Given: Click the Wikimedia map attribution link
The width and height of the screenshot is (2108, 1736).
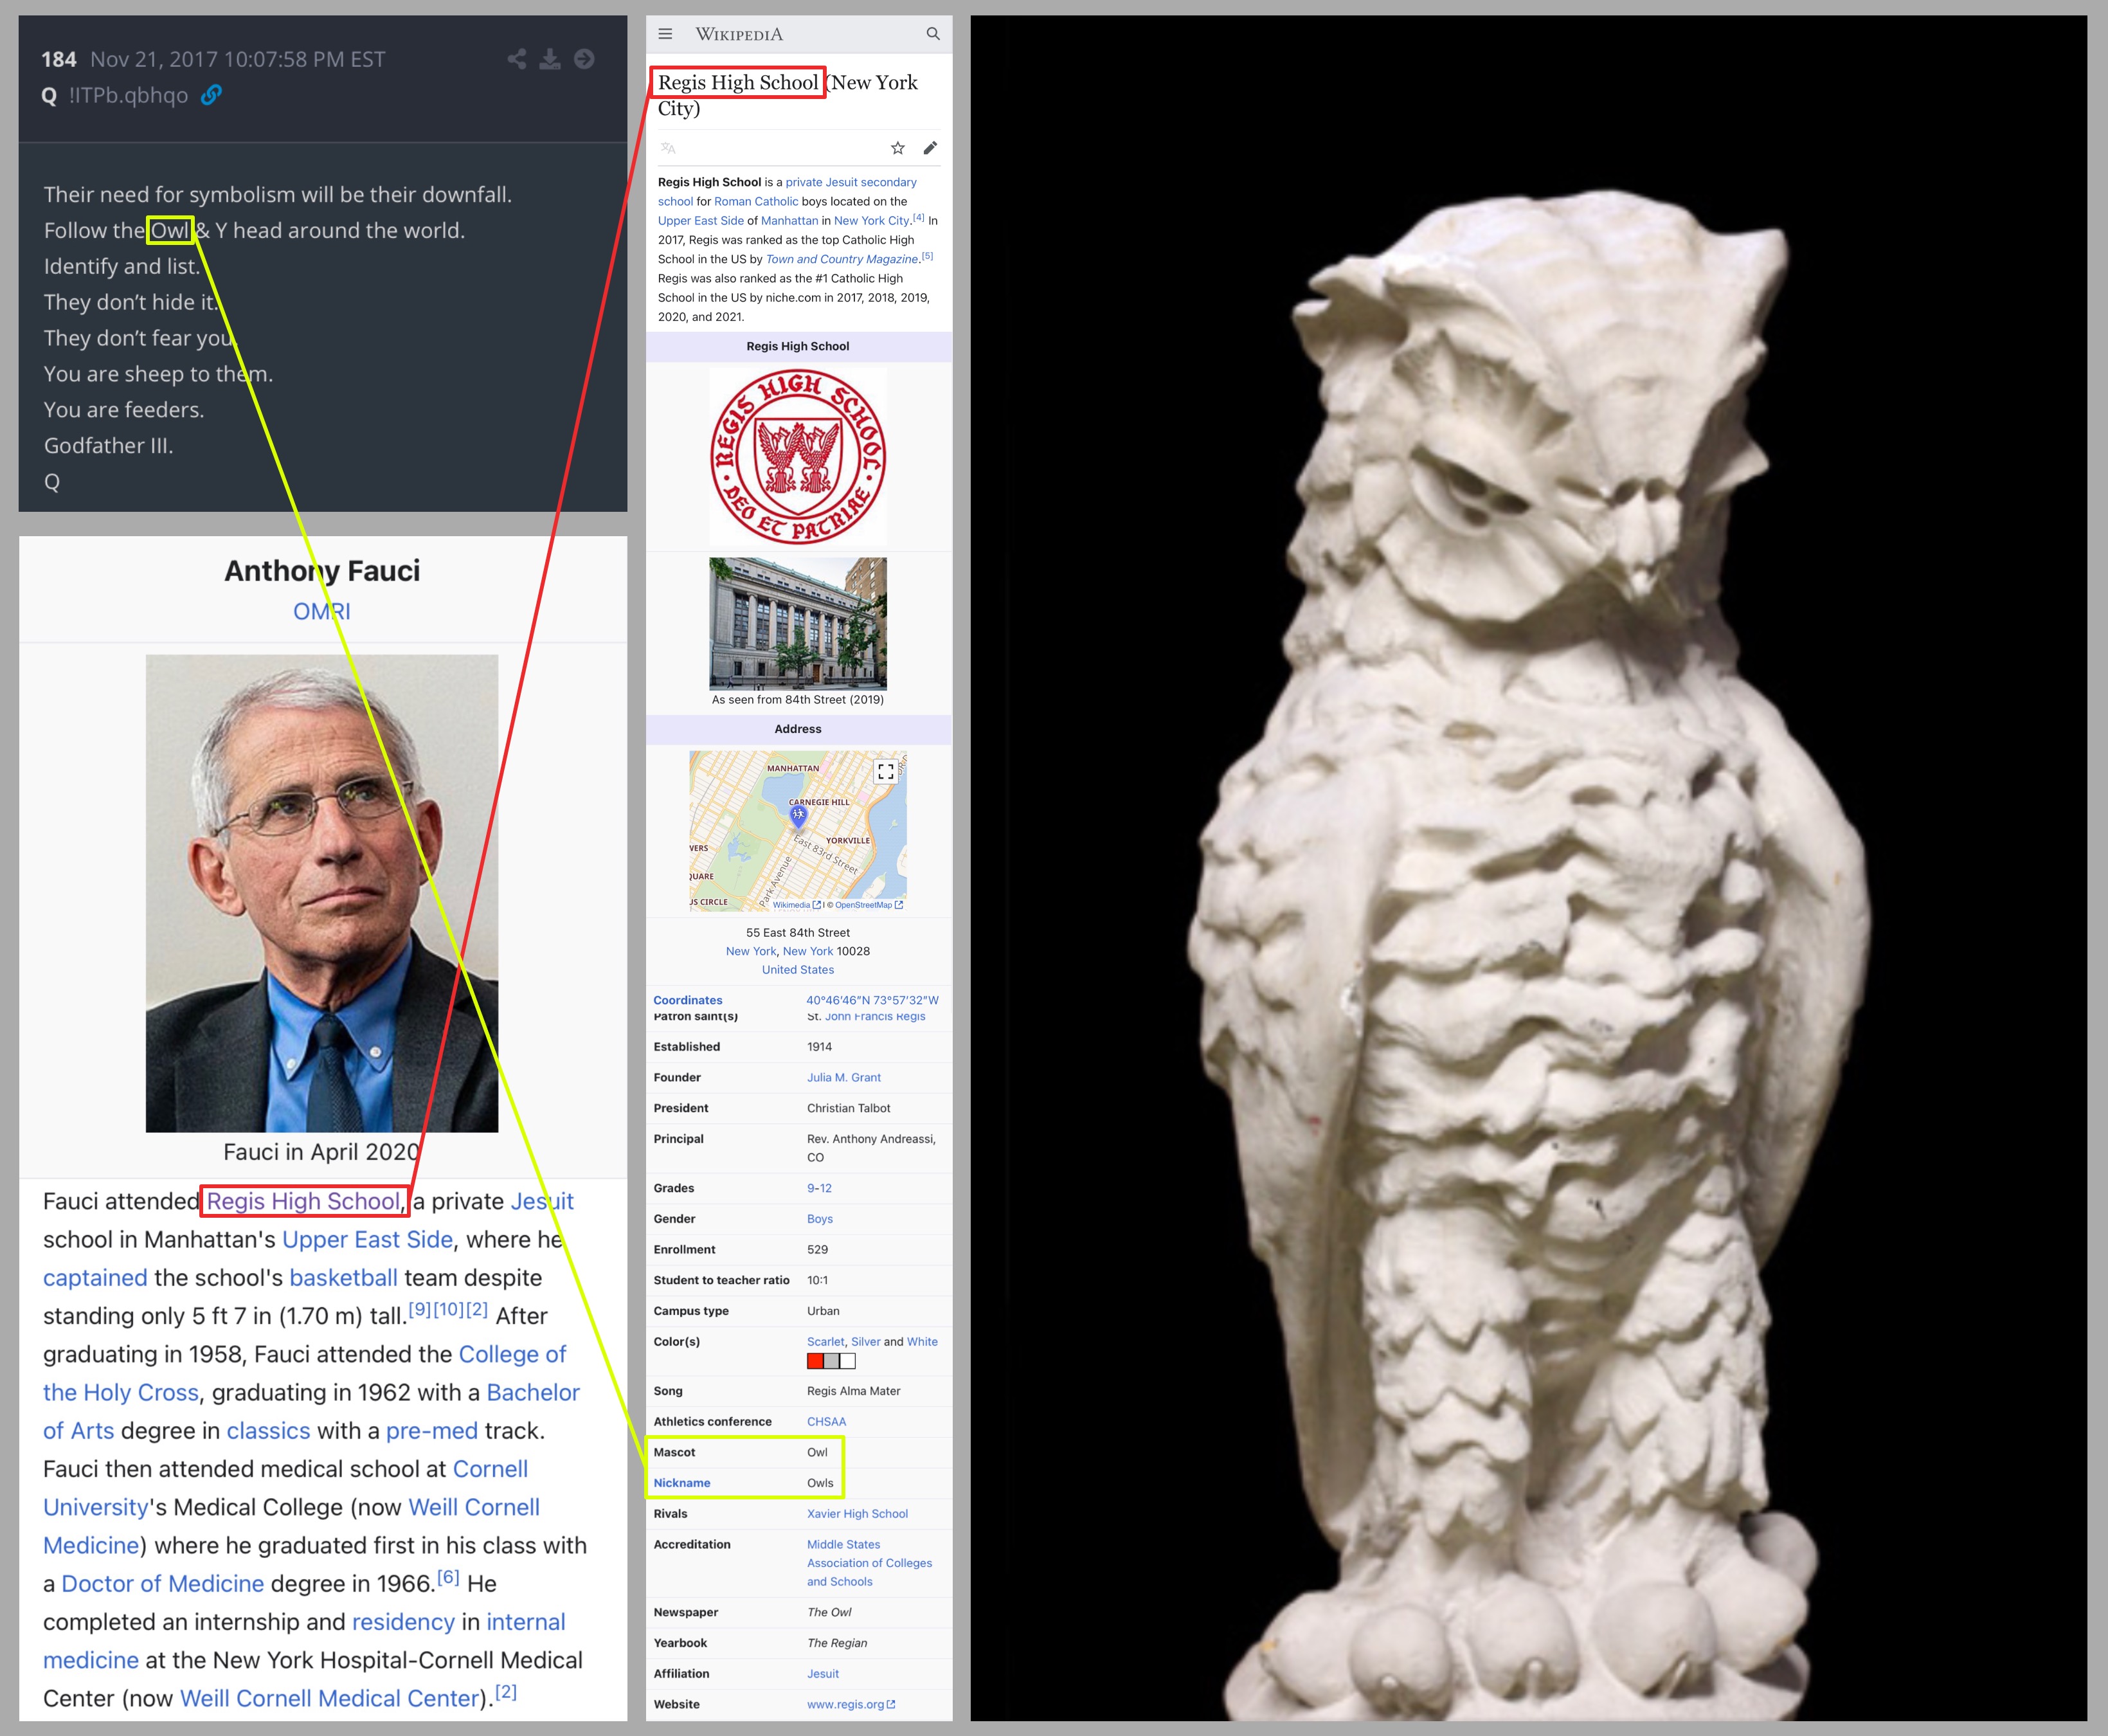Looking at the screenshot, I should coord(796,905).
